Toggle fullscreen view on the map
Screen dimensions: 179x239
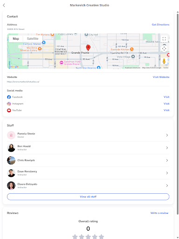(x=164, y=39)
